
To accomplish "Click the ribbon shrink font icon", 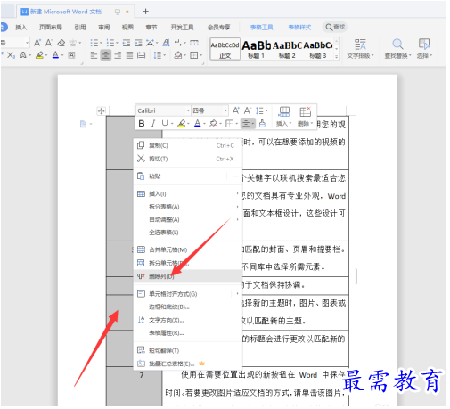I will pos(49,43).
